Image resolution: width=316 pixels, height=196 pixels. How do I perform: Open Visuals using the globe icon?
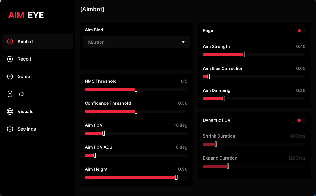coord(10,112)
